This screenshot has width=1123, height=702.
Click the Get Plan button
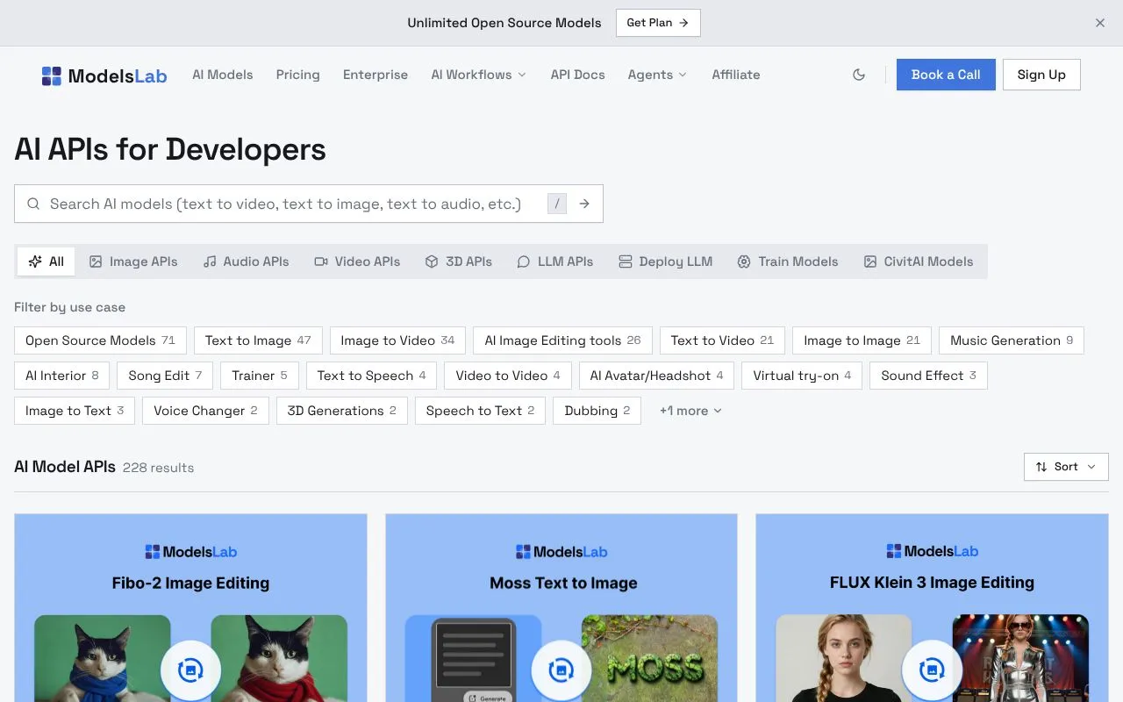coord(658,23)
